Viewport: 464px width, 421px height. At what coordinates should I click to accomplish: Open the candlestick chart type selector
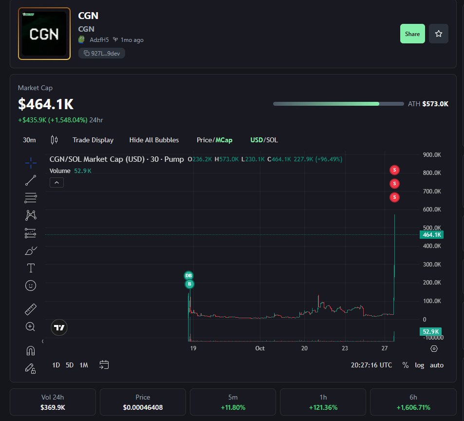point(54,140)
